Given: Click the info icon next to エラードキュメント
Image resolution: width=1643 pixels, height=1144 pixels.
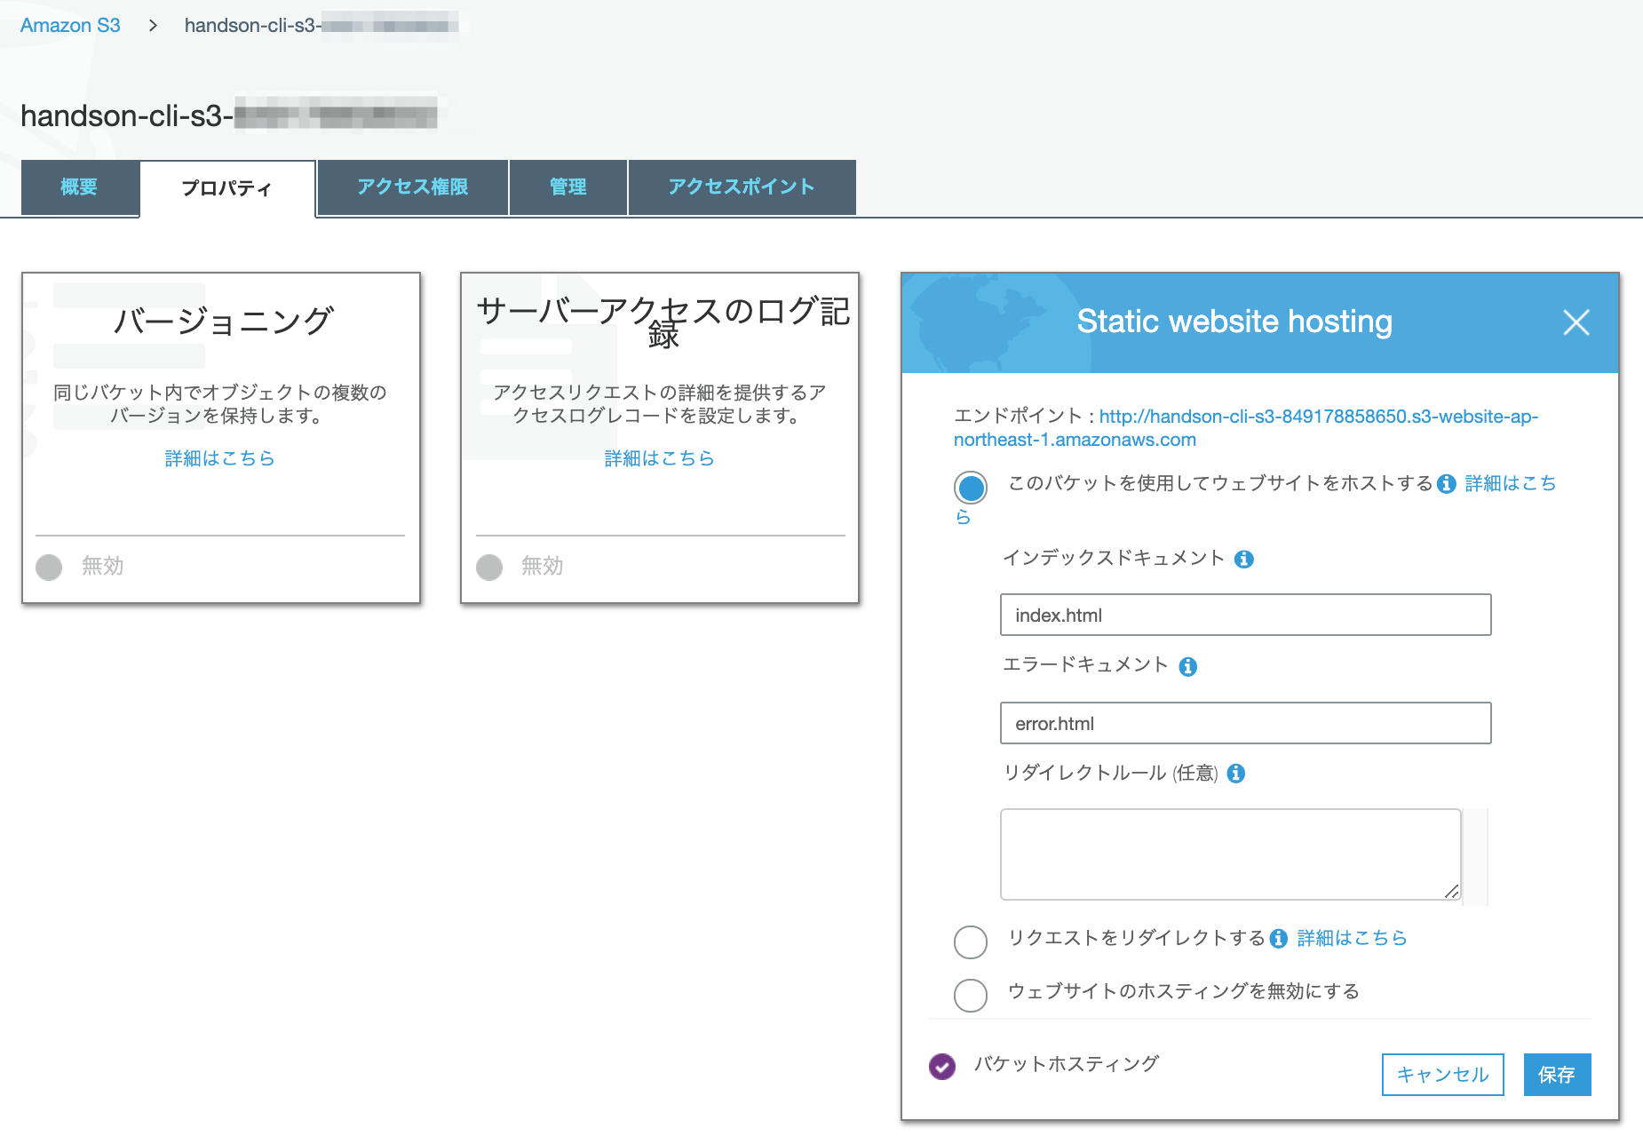Looking at the screenshot, I should [1189, 666].
